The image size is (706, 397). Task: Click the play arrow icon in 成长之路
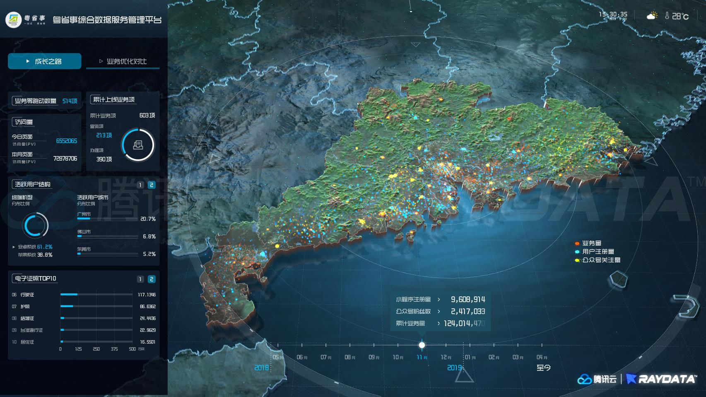[x=28, y=61]
